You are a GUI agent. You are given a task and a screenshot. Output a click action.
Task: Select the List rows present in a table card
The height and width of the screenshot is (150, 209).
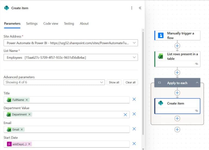[x=177, y=59]
